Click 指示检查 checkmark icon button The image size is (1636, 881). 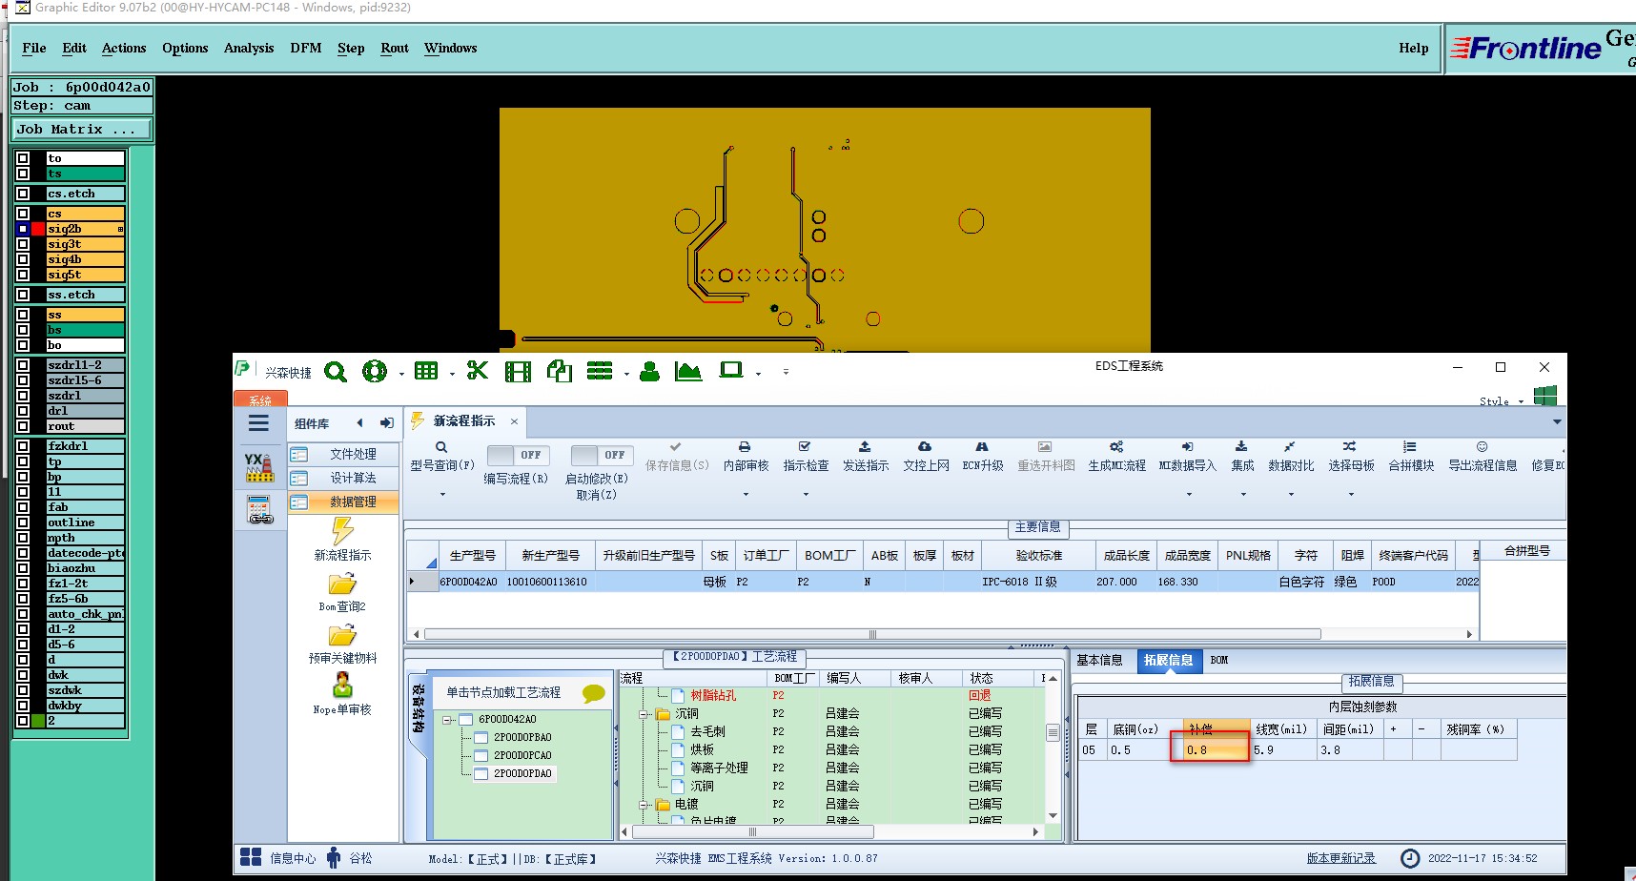point(806,457)
